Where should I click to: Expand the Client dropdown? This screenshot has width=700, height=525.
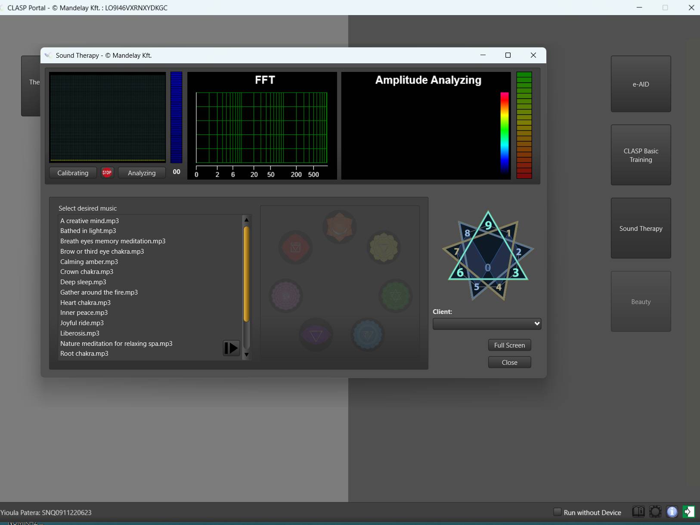coord(486,324)
